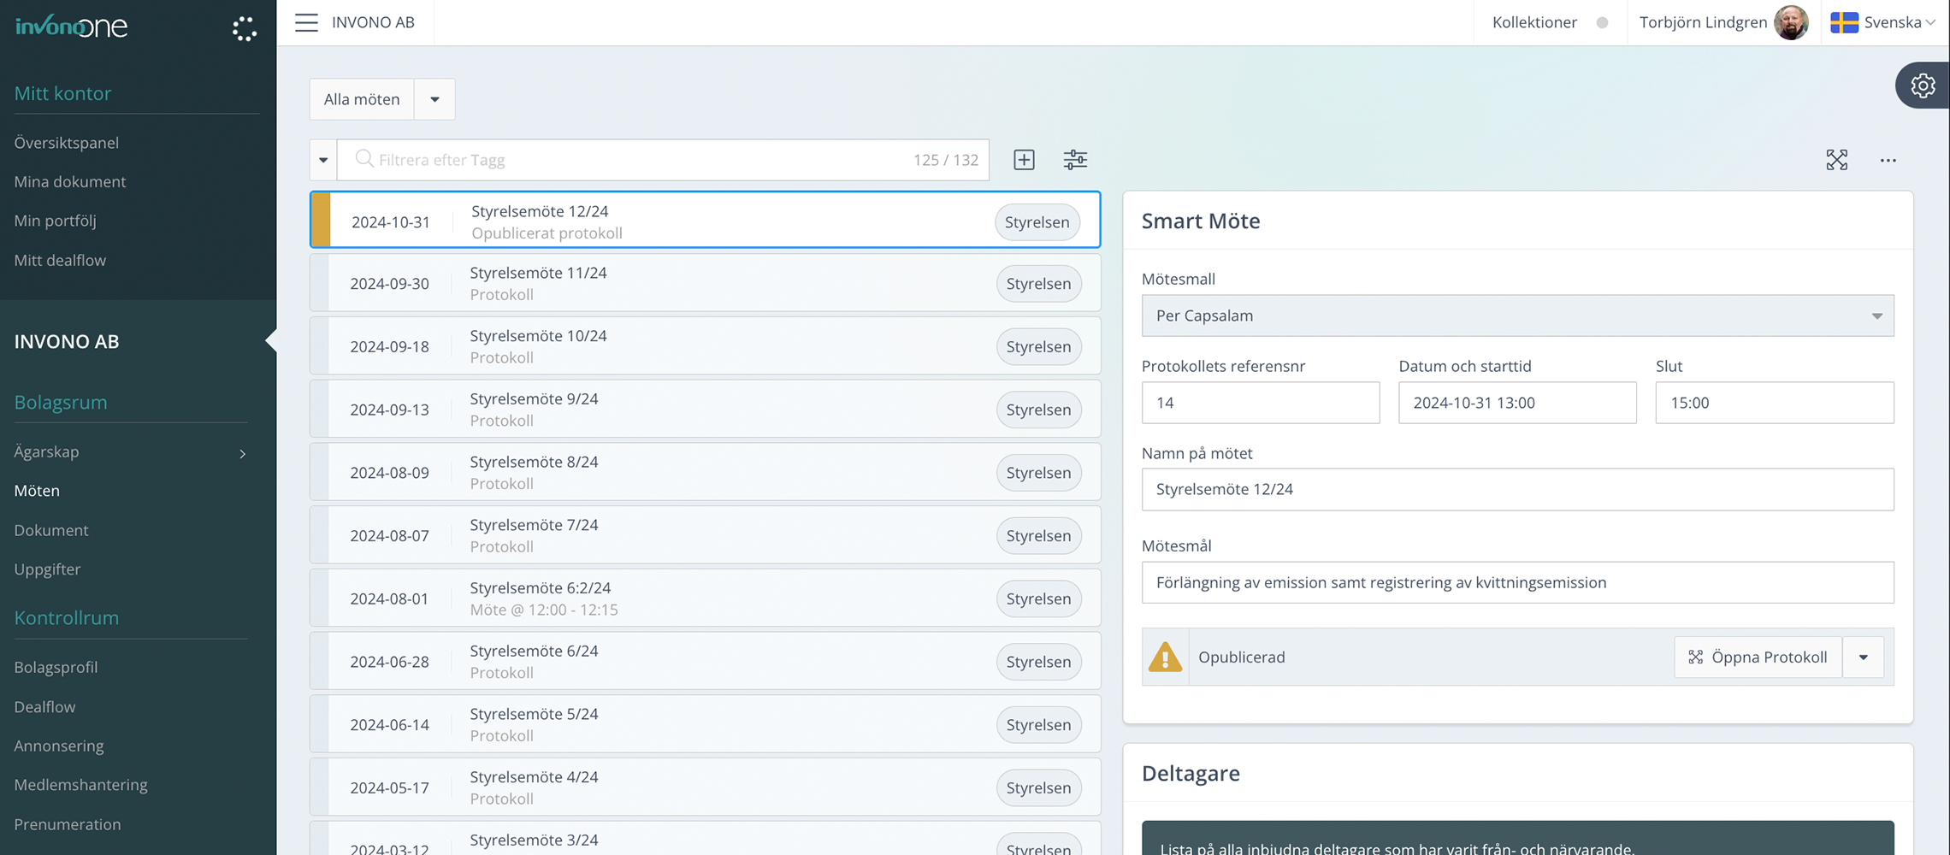The width and height of the screenshot is (1950, 855).
Task: Open the filter sliders icon
Action: [1075, 160]
